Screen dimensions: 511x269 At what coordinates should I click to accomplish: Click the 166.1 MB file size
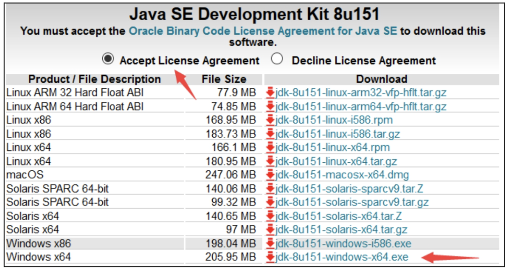[x=233, y=148]
